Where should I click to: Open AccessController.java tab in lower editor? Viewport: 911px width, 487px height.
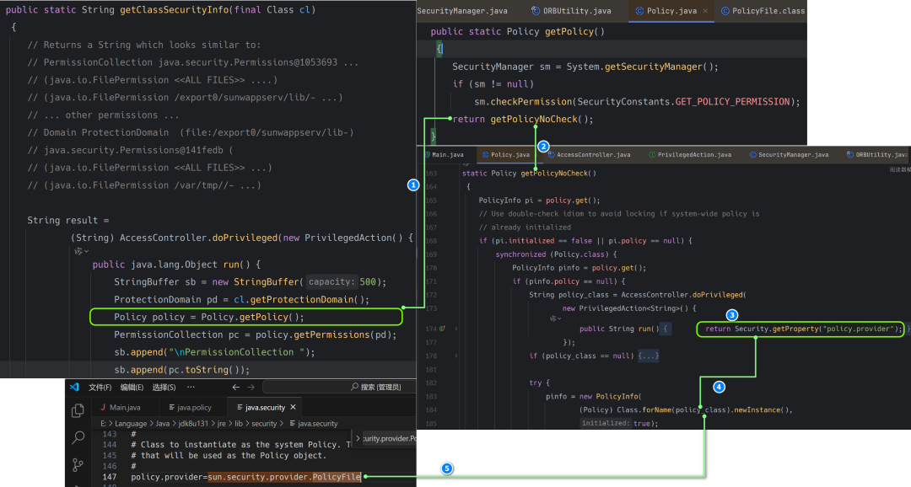point(589,155)
